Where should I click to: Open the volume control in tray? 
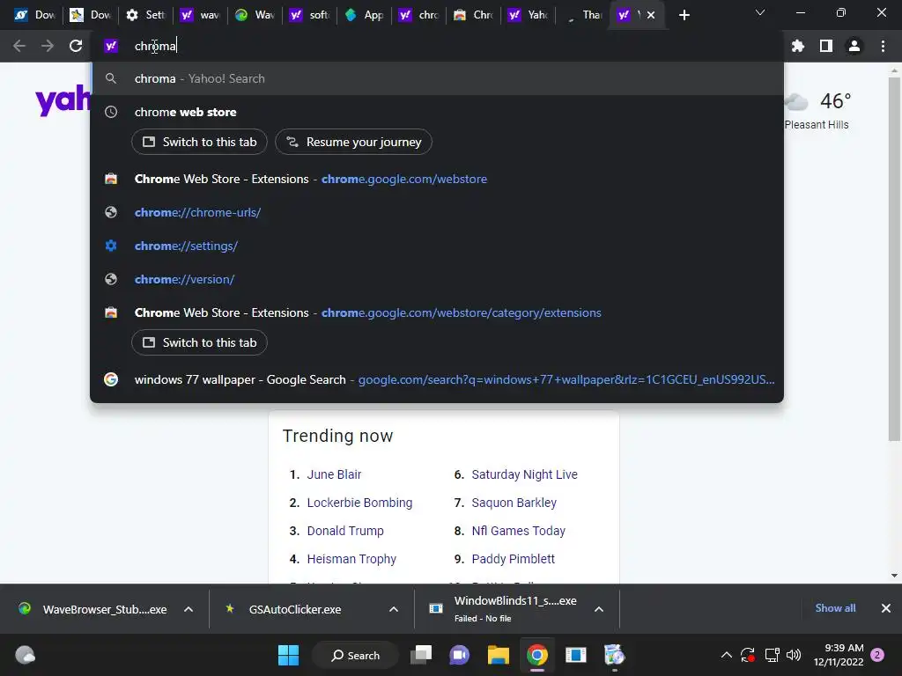coord(794,655)
